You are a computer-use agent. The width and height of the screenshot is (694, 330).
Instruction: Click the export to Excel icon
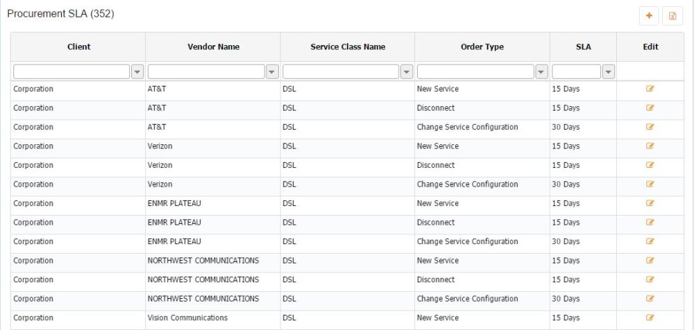[672, 16]
